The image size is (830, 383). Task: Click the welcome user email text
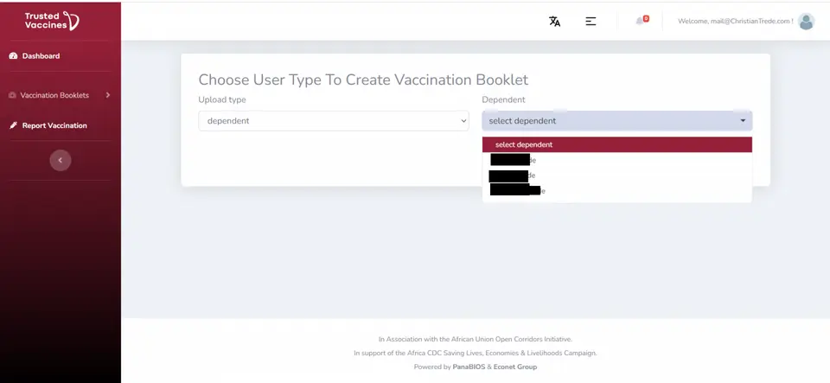736,21
